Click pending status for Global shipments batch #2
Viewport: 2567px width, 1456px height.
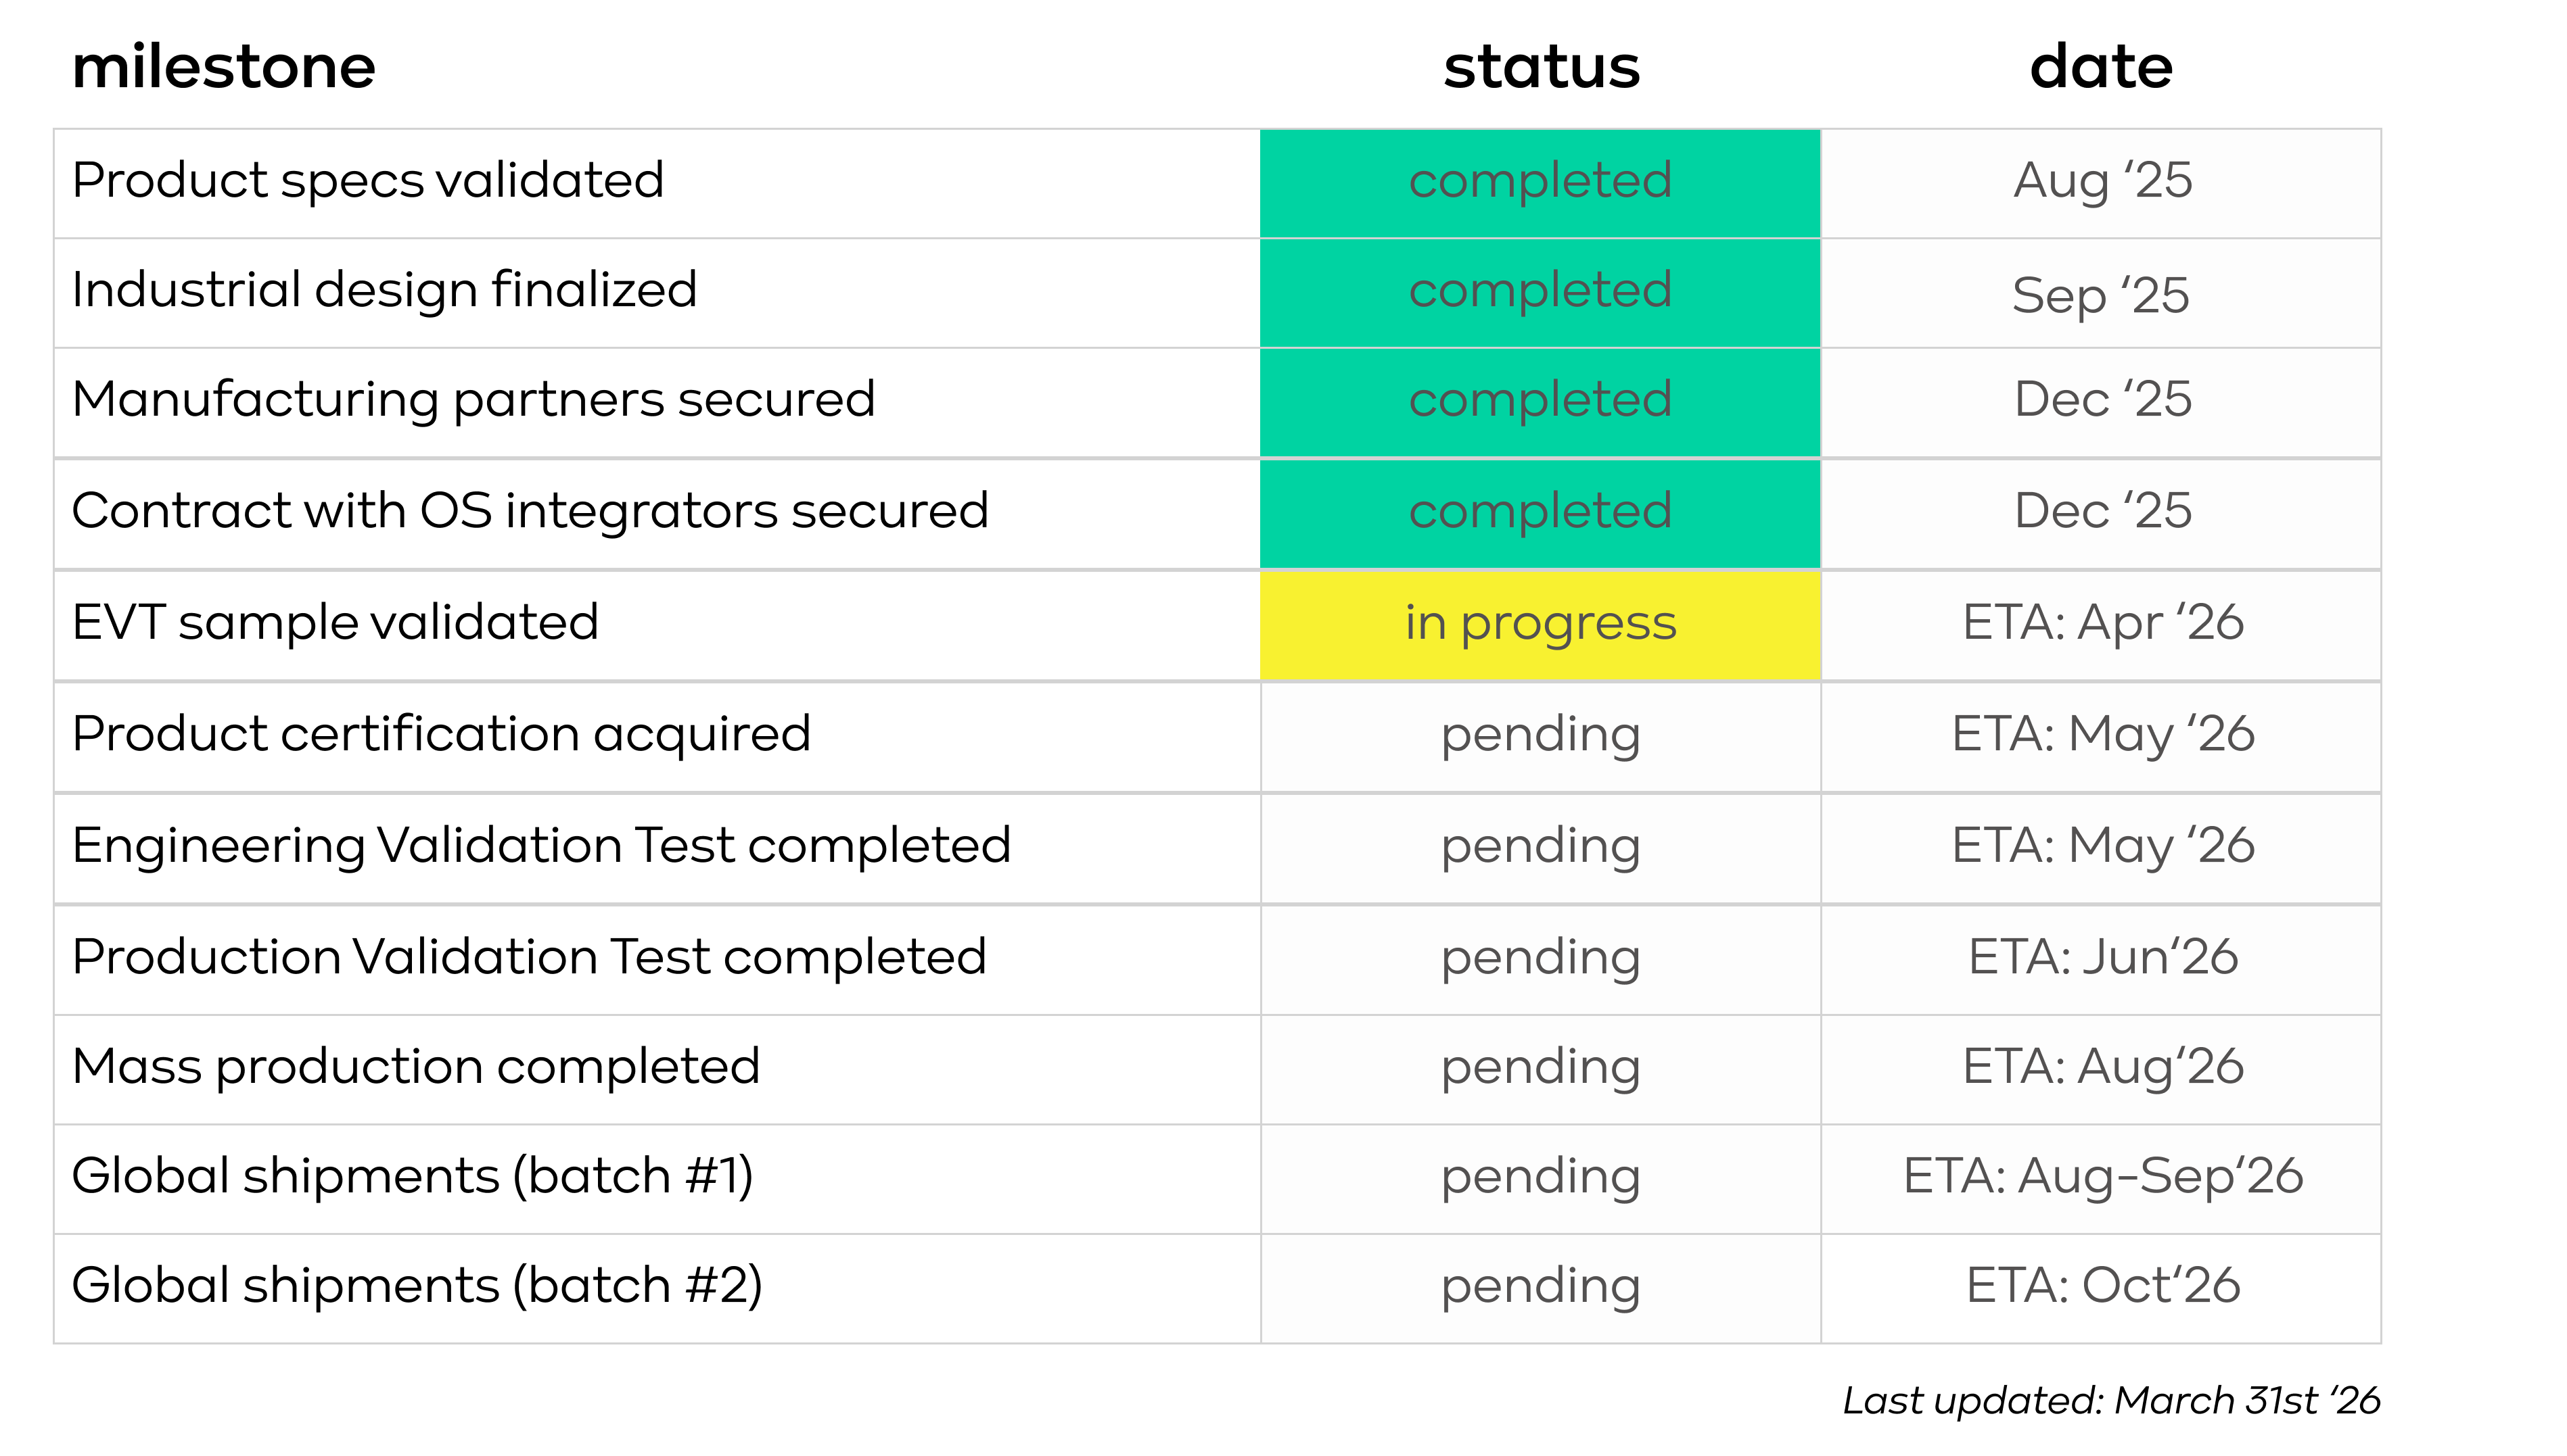click(x=1541, y=1289)
